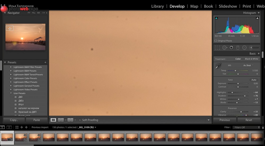Switch to the Print module
The image size is (265, 146).
click(247, 6)
